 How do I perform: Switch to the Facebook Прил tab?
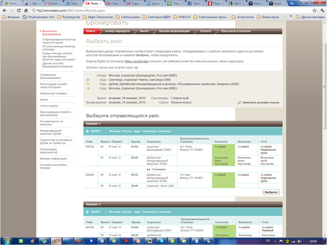[195, 3]
